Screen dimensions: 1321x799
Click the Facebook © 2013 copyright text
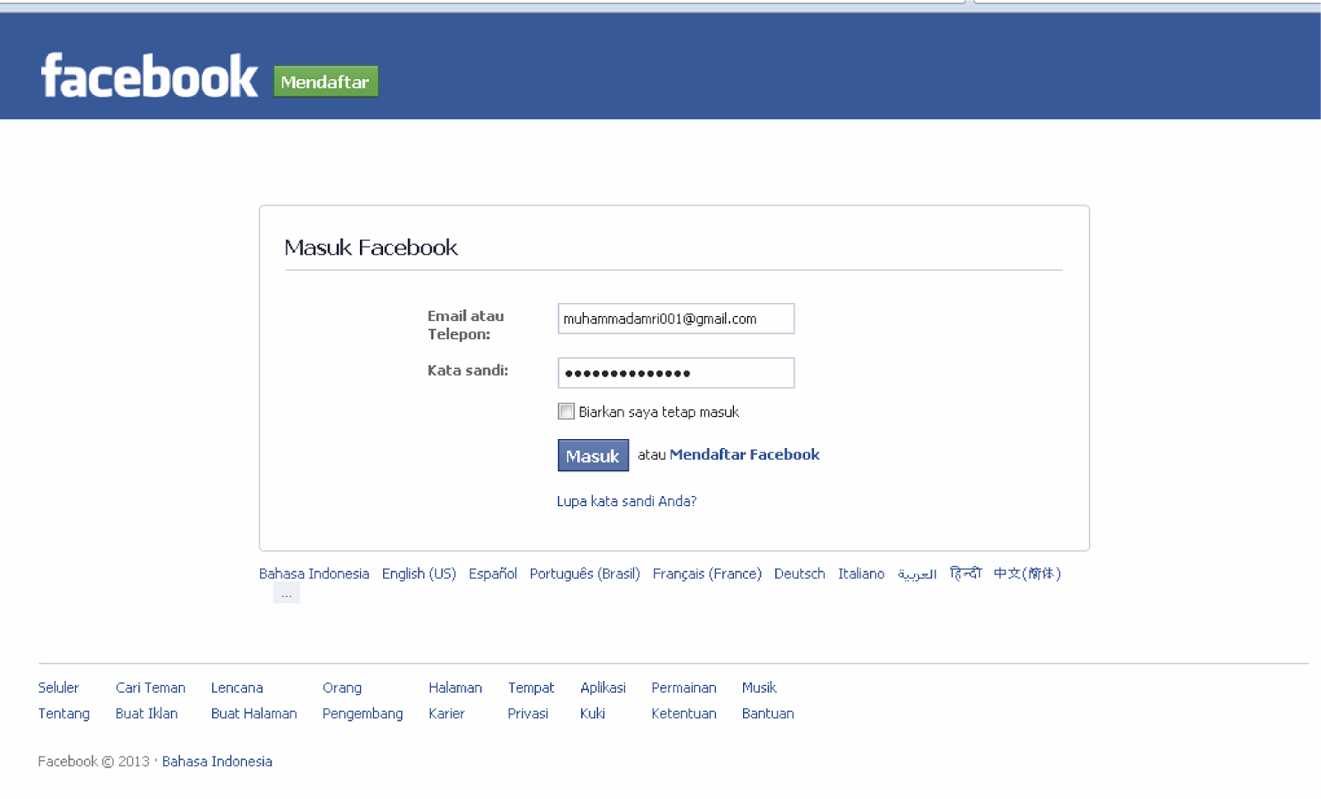(x=93, y=761)
